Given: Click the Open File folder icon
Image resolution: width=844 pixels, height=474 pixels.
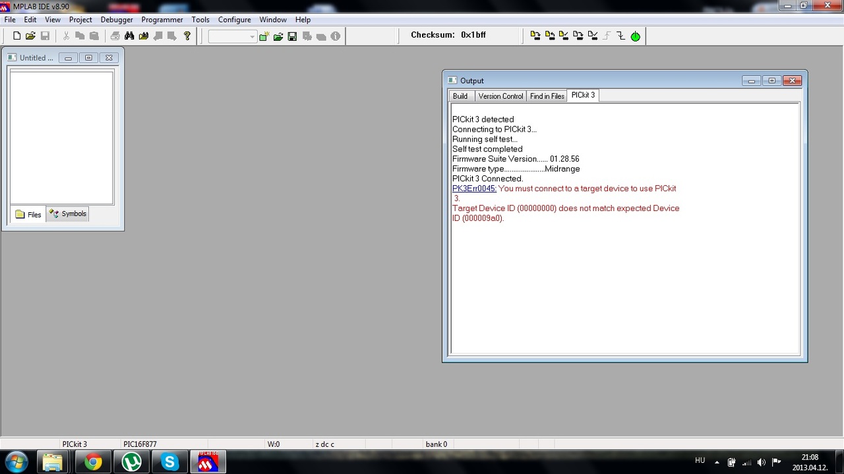Looking at the screenshot, I should pos(30,36).
